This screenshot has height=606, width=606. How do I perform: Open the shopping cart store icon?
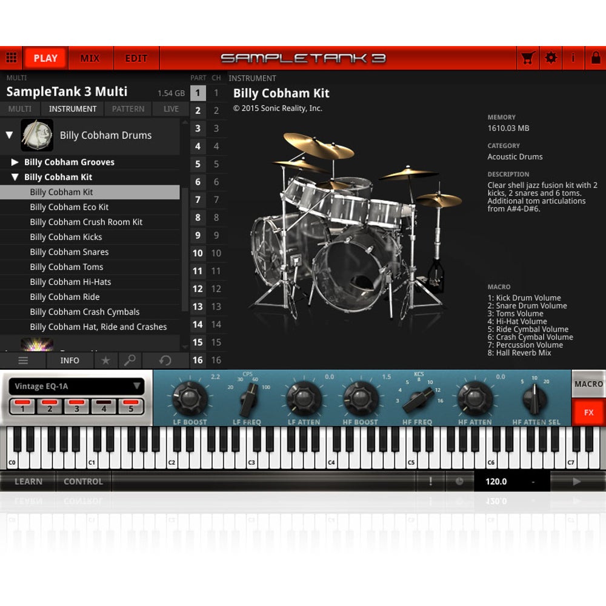[528, 58]
